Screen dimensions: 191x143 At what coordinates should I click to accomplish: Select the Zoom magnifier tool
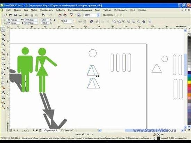[3, 44]
